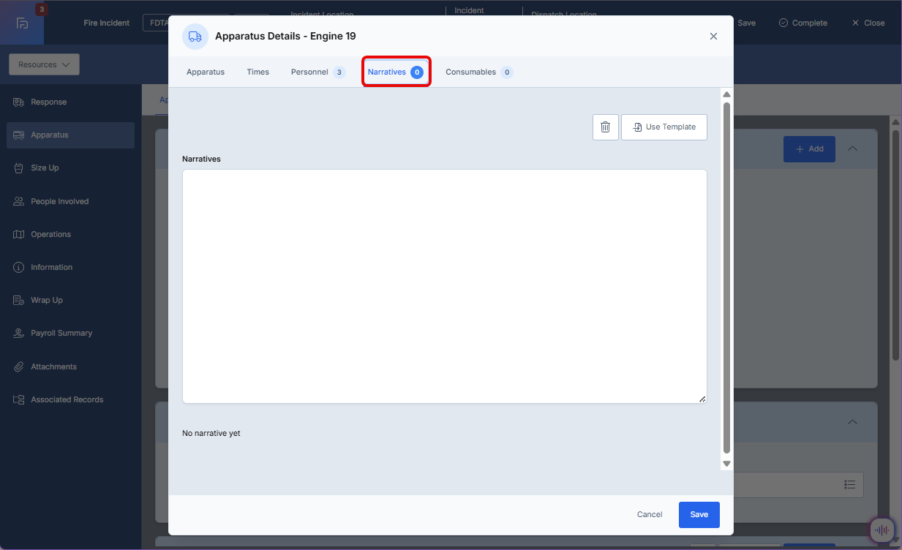Click the truck icon in dialog header
Viewport: 902px width, 550px height.
(x=195, y=37)
